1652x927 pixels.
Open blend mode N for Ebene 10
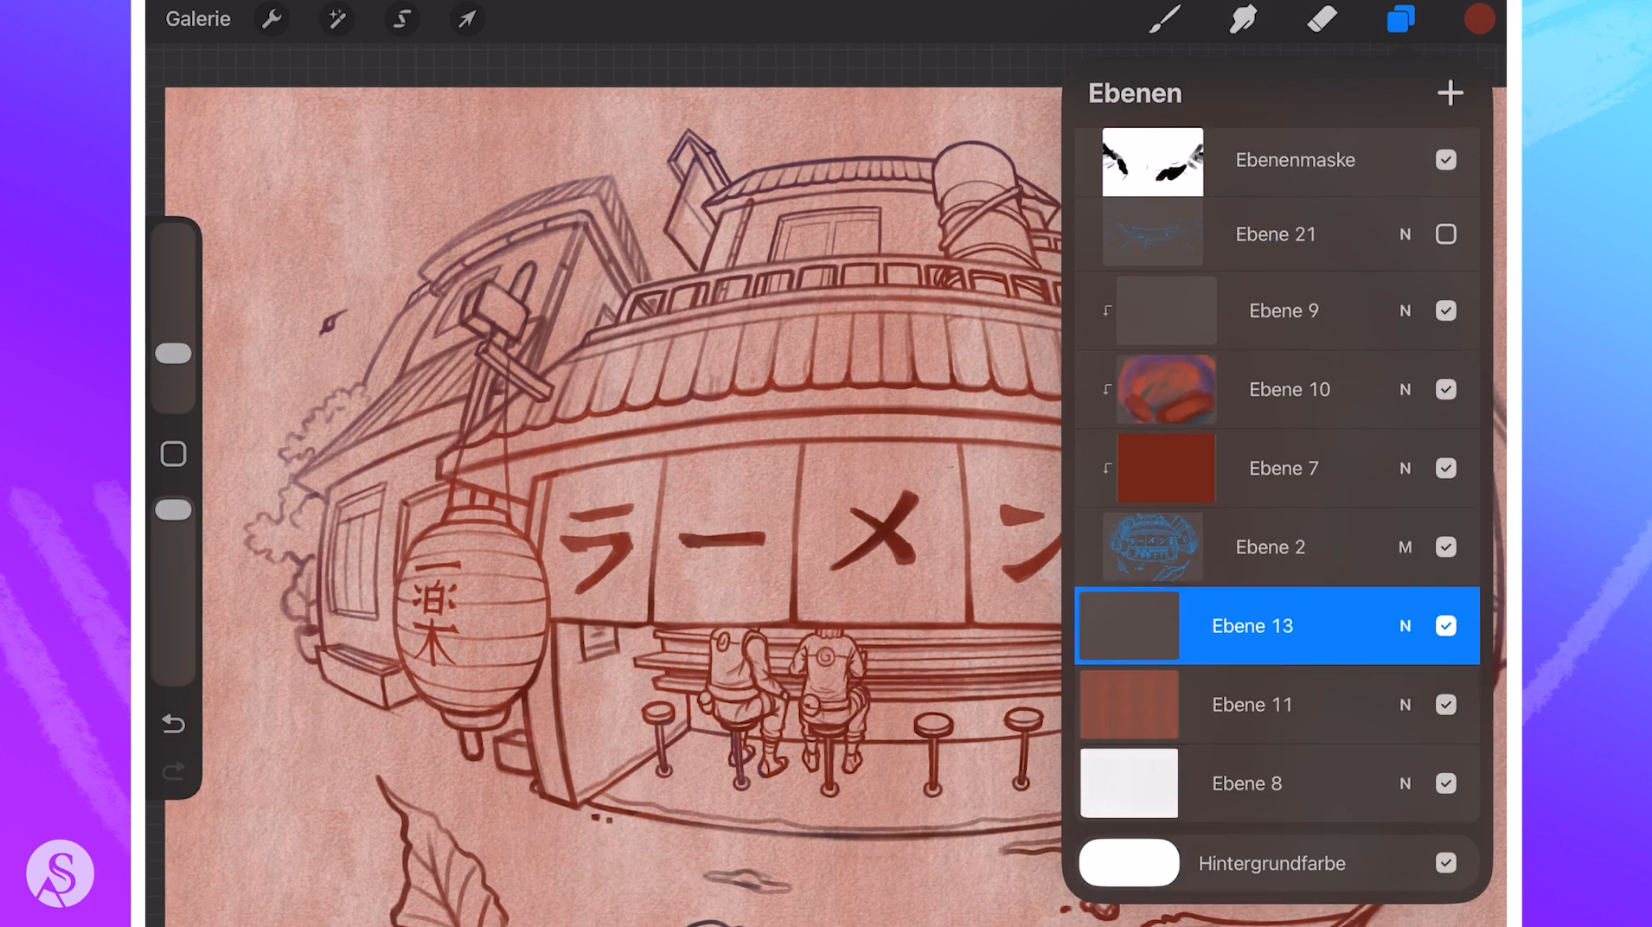[1405, 390]
